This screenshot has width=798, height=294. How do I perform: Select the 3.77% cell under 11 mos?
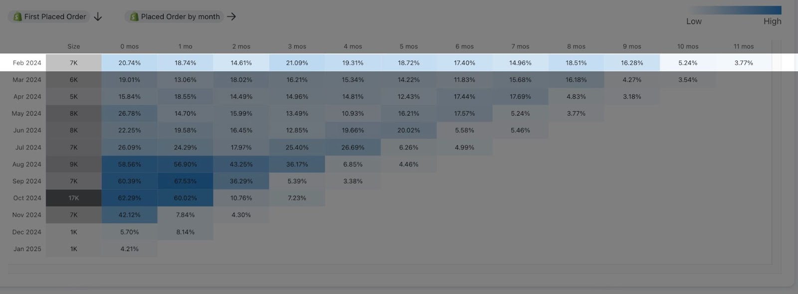tap(743, 63)
